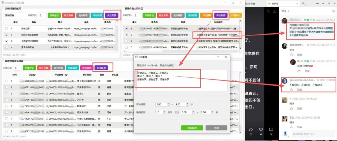Viewport: 337px width, 141px height.
Task: Tick the checkbox for comment row 3 陈得财
Action: pyautogui.click(x=7, y=94)
